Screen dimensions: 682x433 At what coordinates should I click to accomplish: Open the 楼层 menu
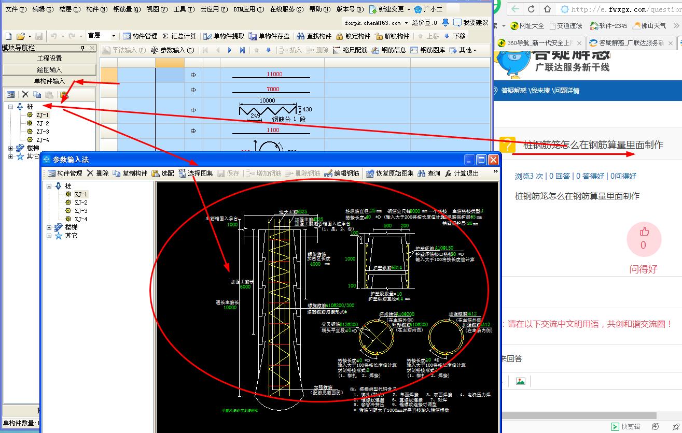[x=69, y=9]
